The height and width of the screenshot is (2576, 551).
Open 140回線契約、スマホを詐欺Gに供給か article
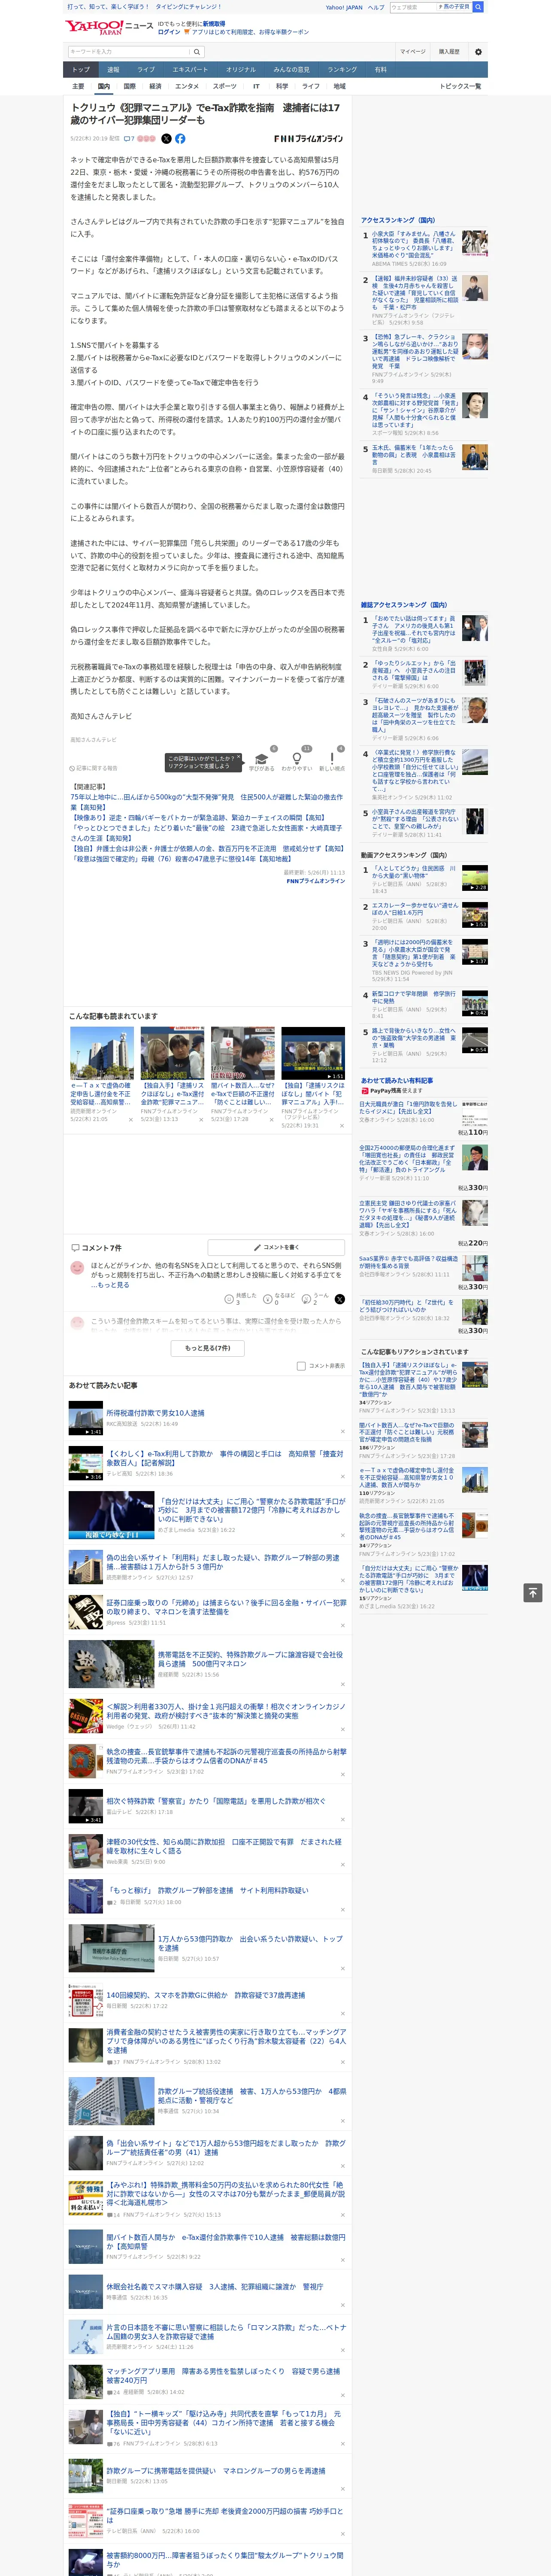tap(206, 1995)
